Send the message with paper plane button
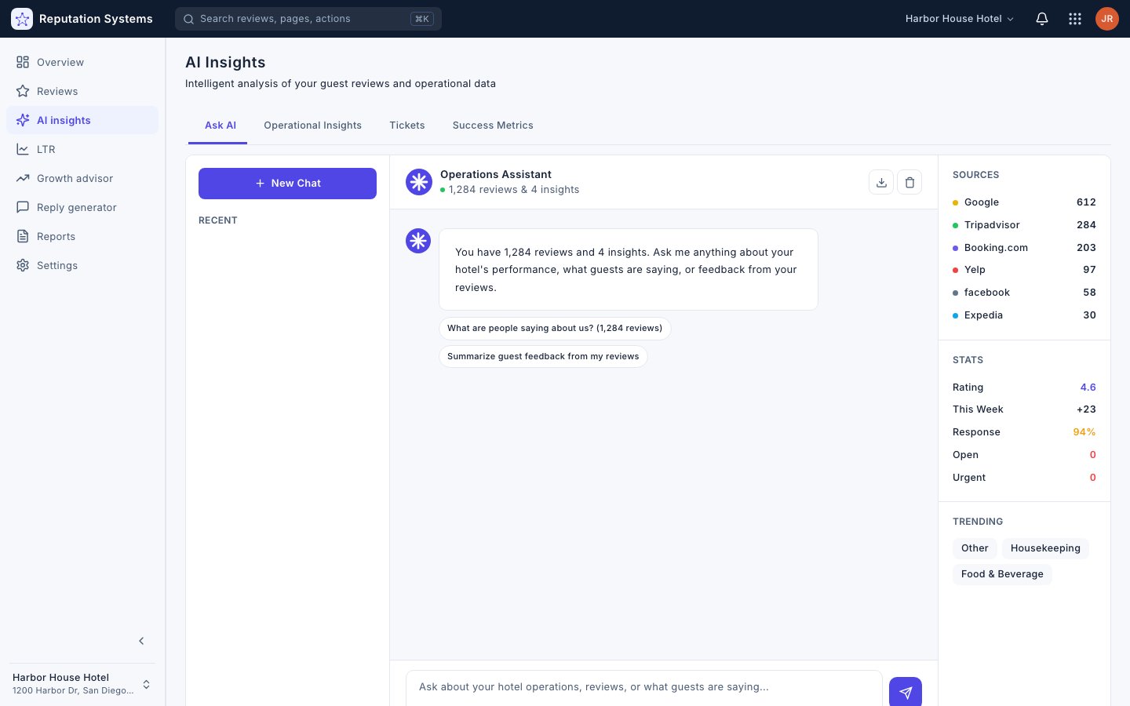1130x706 pixels. click(906, 692)
